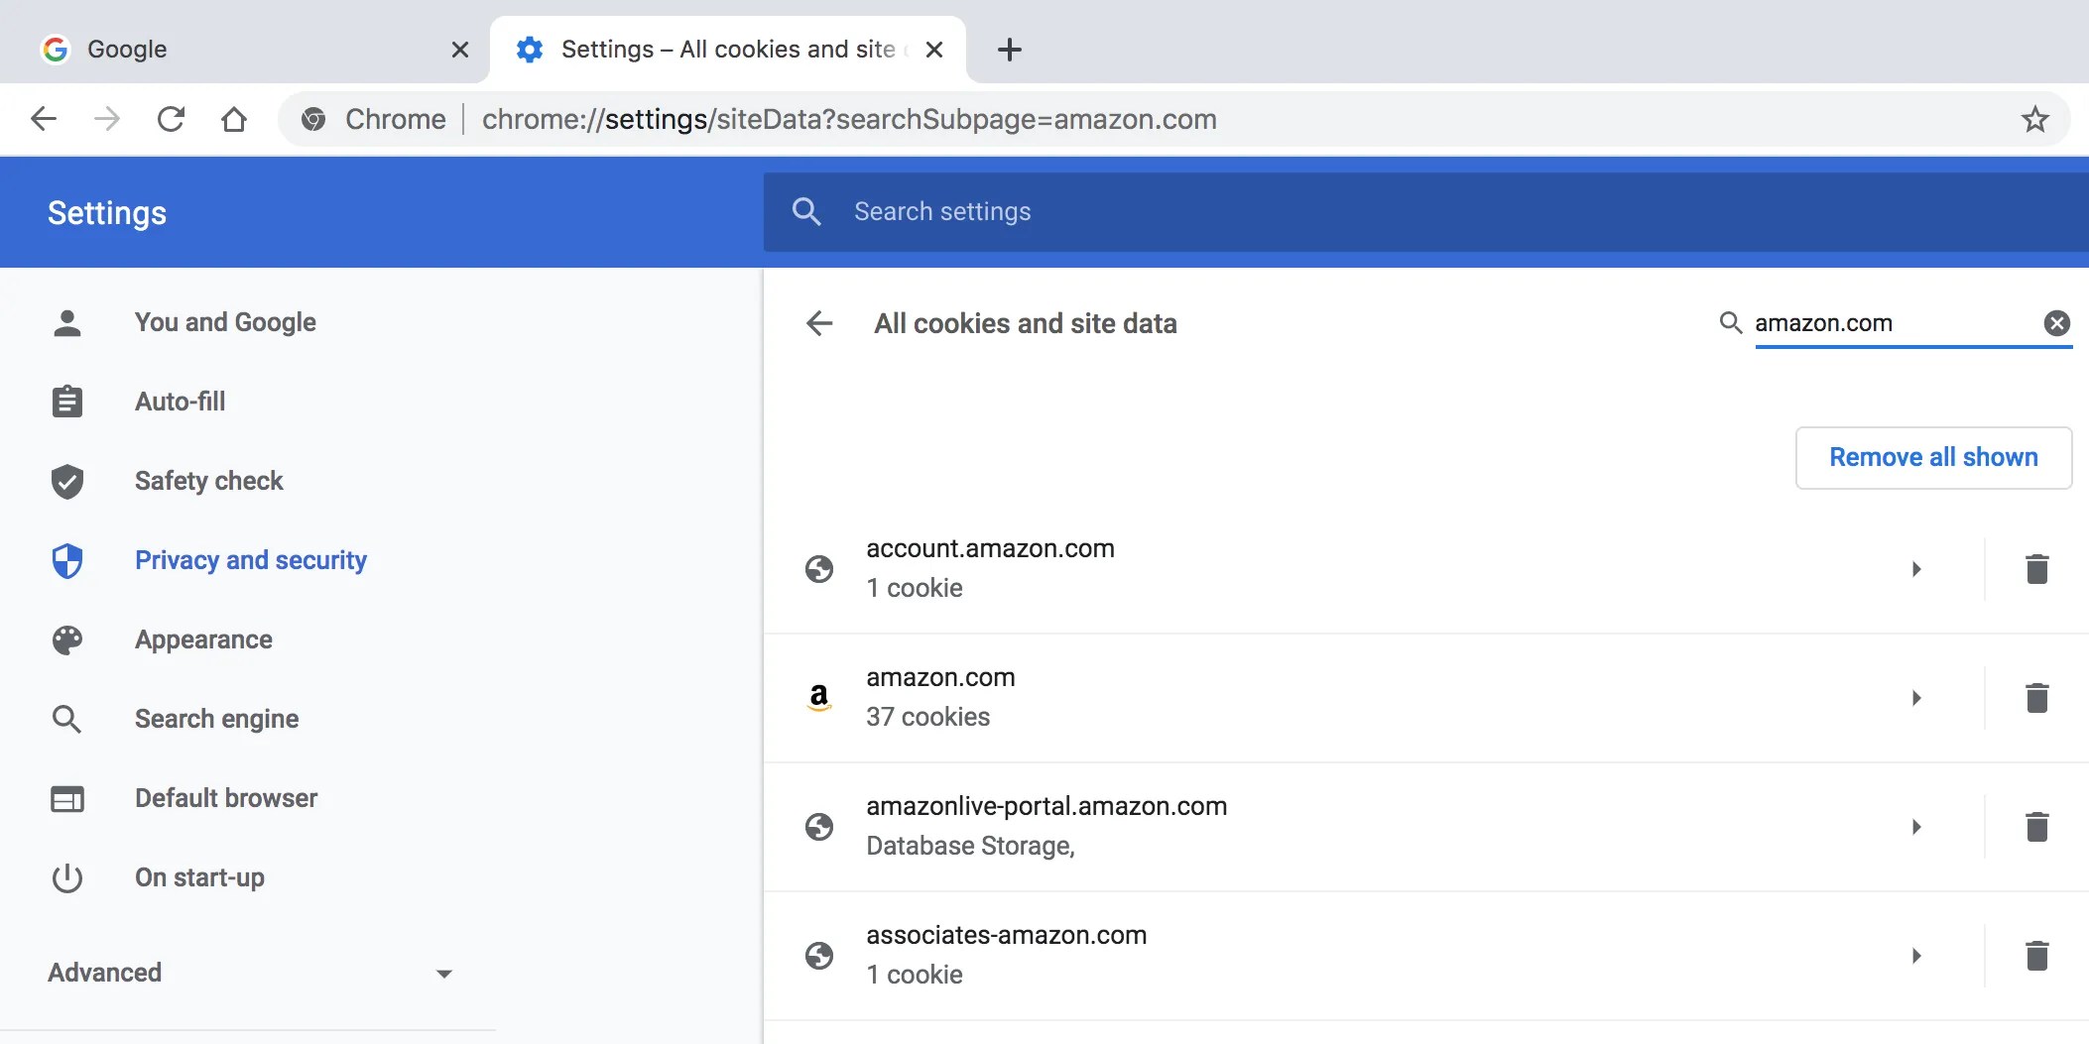Screen dimensions: 2089x1044
Task: Select the Privacy and security shield icon
Action: pos(66,560)
